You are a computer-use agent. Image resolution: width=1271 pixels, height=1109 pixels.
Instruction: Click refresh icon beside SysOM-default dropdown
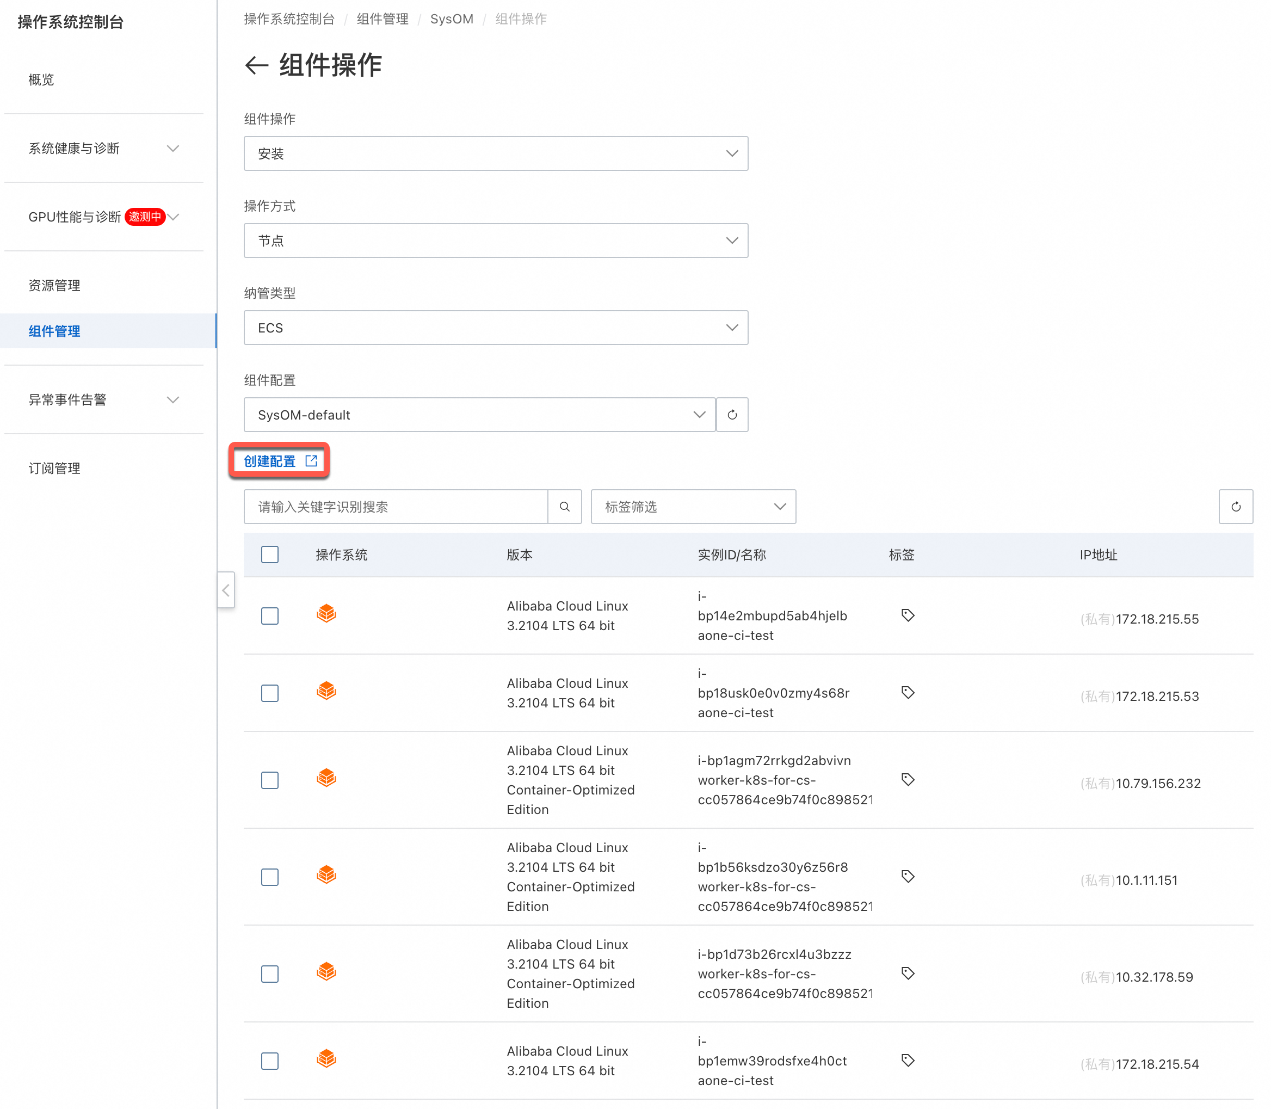(x=731, y=415)
